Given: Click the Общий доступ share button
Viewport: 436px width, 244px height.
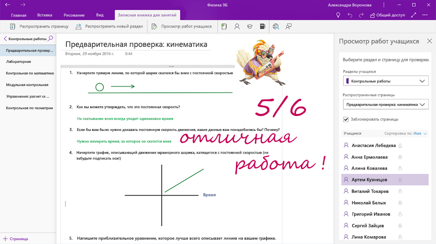Looking at the screenshot, I should (x=387, y=15).
